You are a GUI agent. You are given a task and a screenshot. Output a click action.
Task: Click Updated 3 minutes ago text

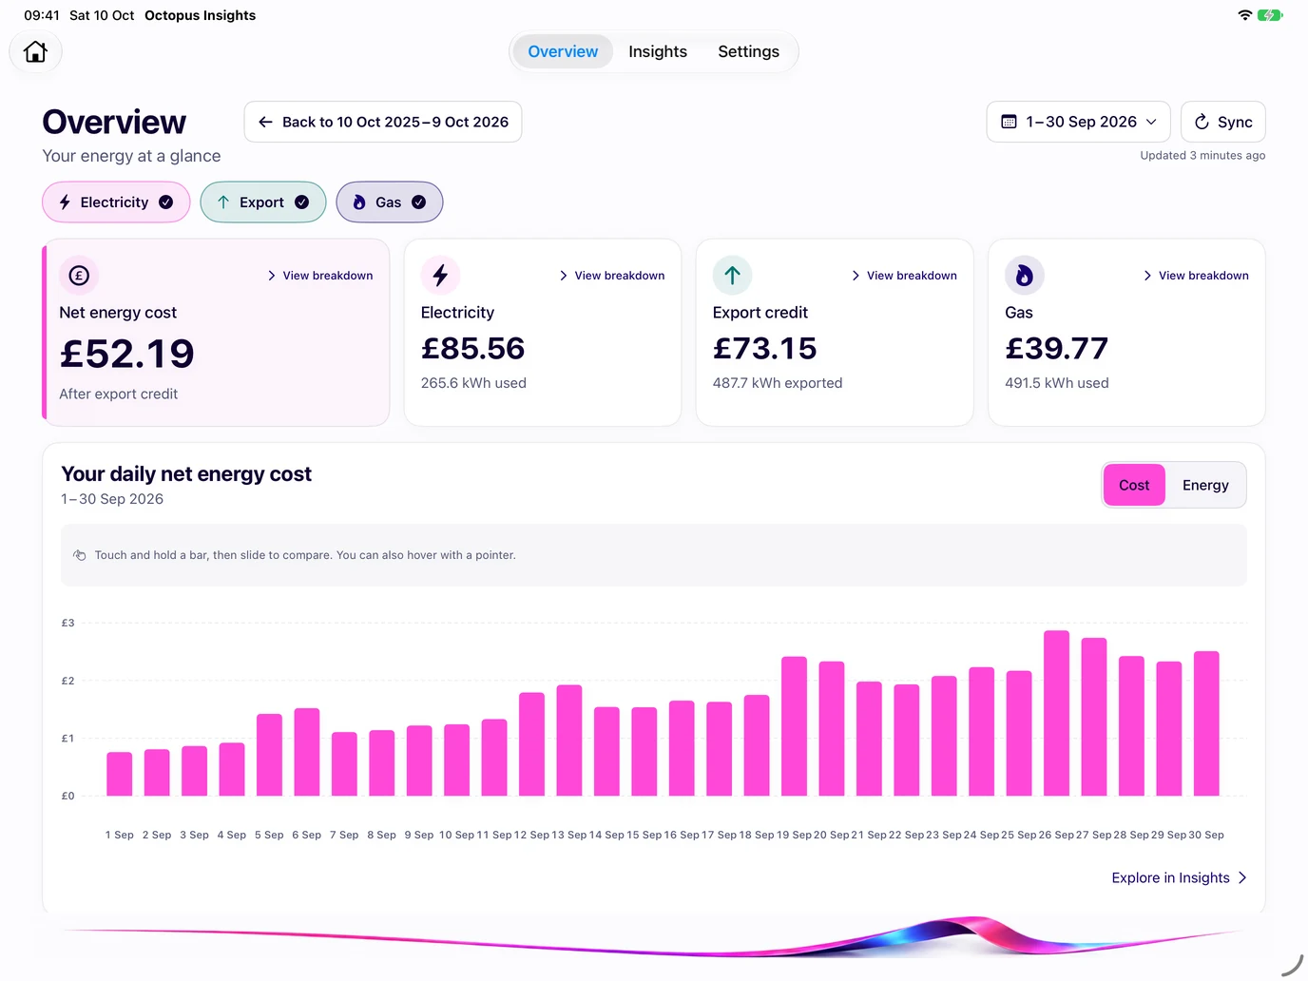point(1202,156)
